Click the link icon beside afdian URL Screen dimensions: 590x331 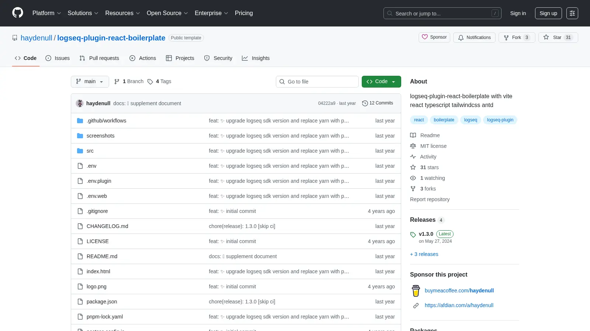click(x=416, y=306)
